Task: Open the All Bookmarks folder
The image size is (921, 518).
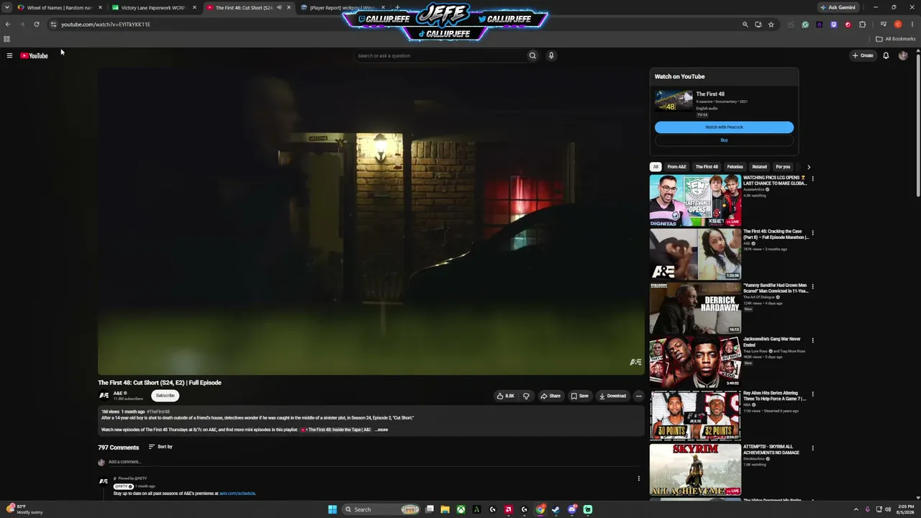Action: click(896, 39)
